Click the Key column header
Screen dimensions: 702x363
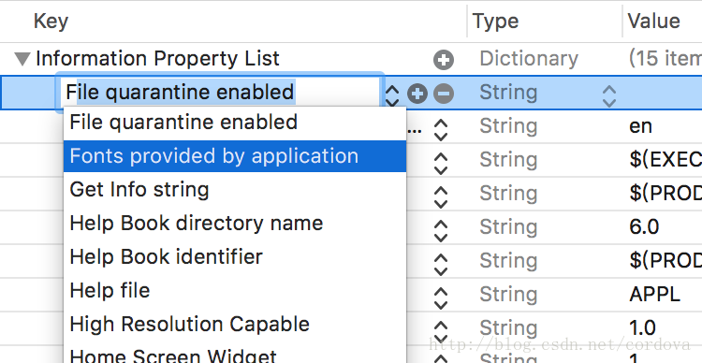(x=51, y=21)
